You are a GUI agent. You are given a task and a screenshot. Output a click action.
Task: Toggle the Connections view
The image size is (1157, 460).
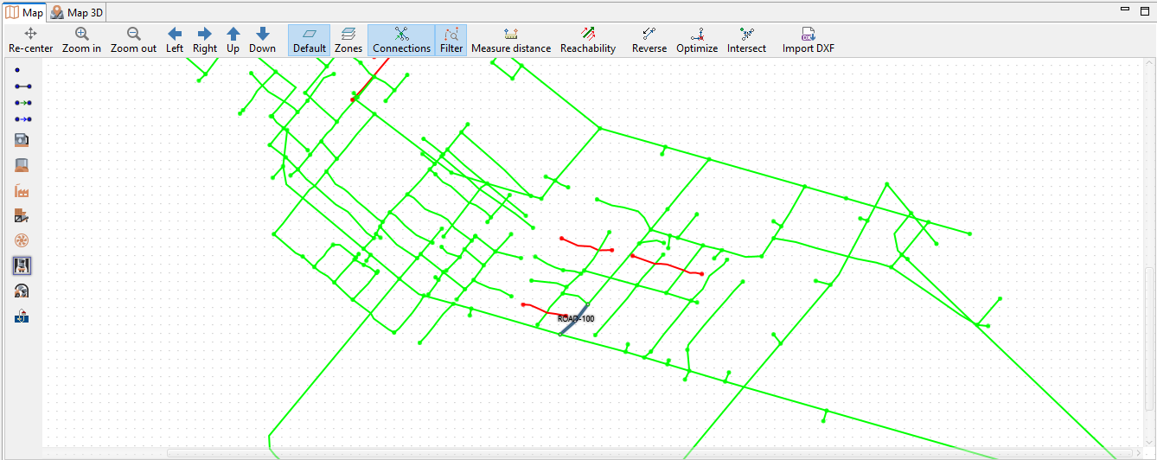click(x=401, y=41)
